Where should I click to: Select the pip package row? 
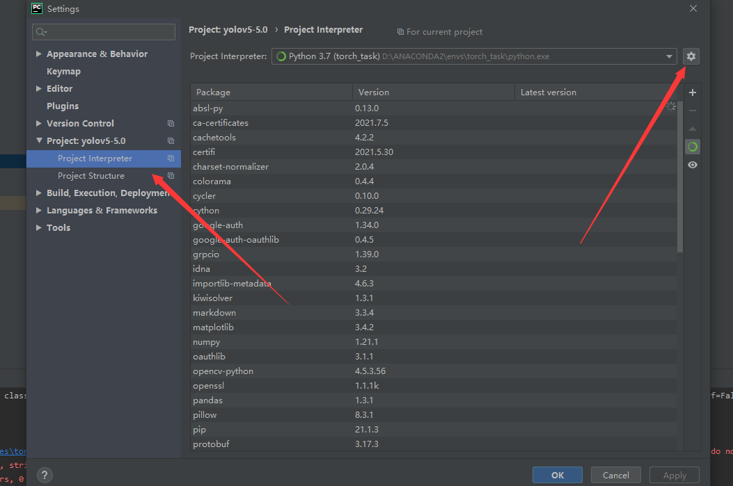pyautogui.click(x=434, y=430)
